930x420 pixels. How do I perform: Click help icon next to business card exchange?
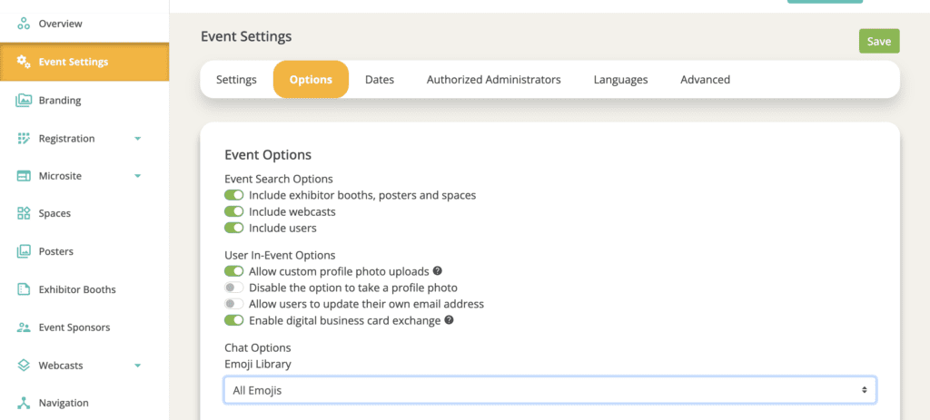tap(449, 320)
